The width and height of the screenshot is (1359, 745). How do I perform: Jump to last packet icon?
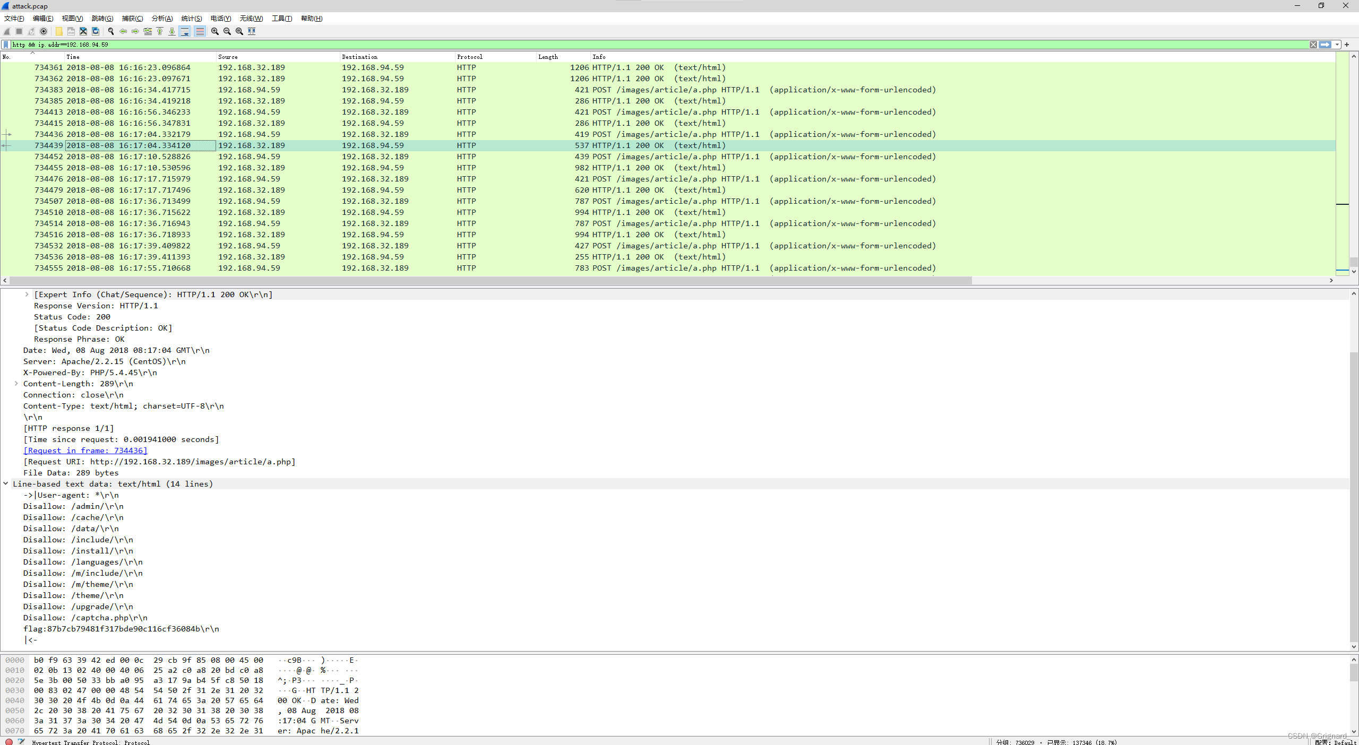[x=172, y=31]
